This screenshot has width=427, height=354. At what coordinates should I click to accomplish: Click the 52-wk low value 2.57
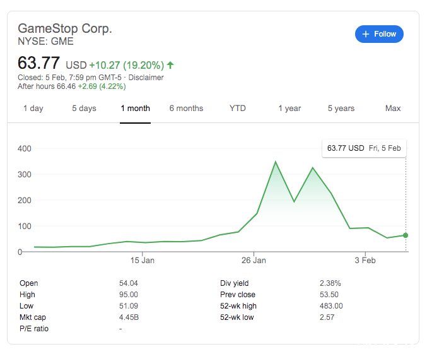pyautogui.click(x=327, y=317)
